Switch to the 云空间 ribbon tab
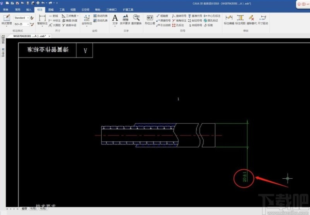Image resolution: width=310 pixels, height=215 pixels. click(x=85, y=10)
